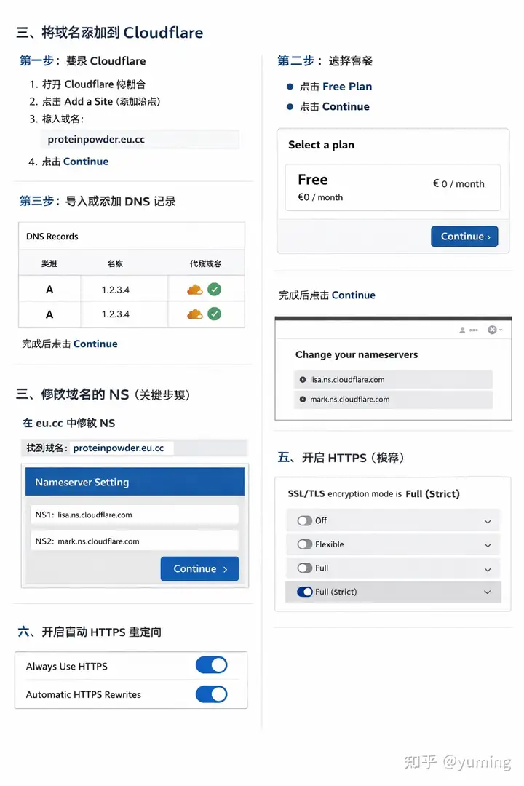The width and height of the screenshot is (524, 786).
Task: Click orange proxy cloud in second DNS row
Action: [x=194, y=314]
